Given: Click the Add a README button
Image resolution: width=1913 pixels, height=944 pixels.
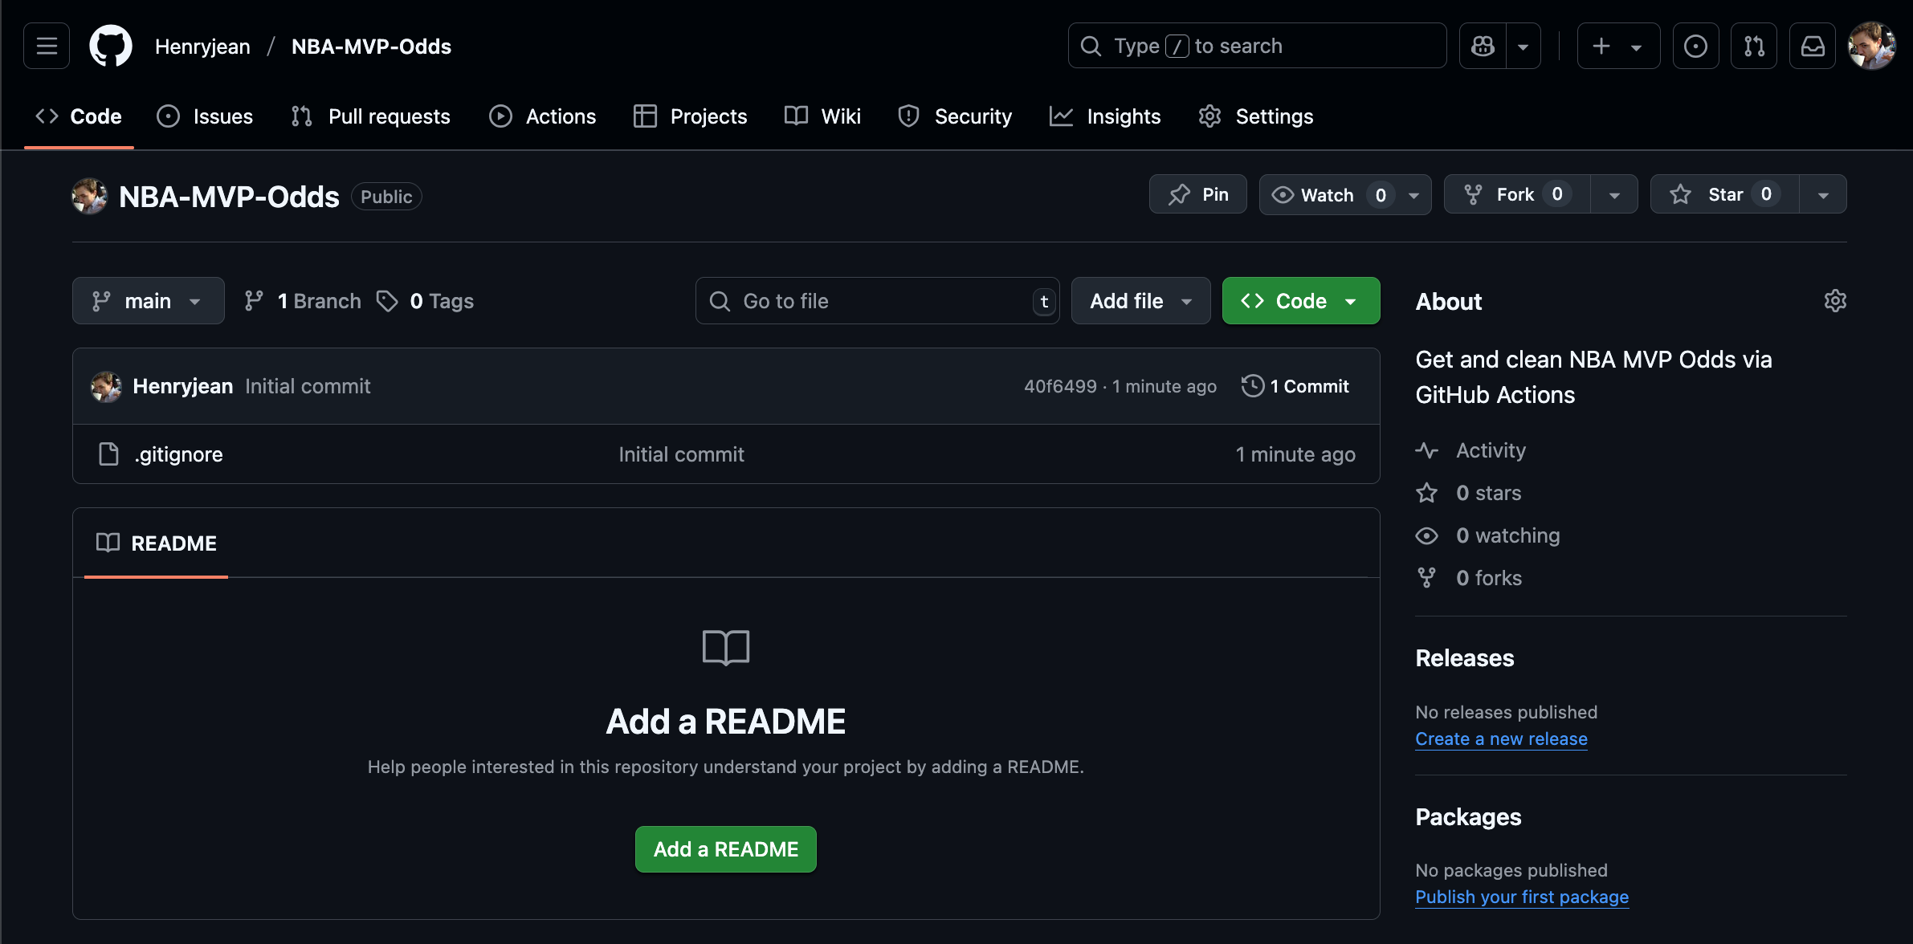Looking at the screenshot, I should [725, 849].
